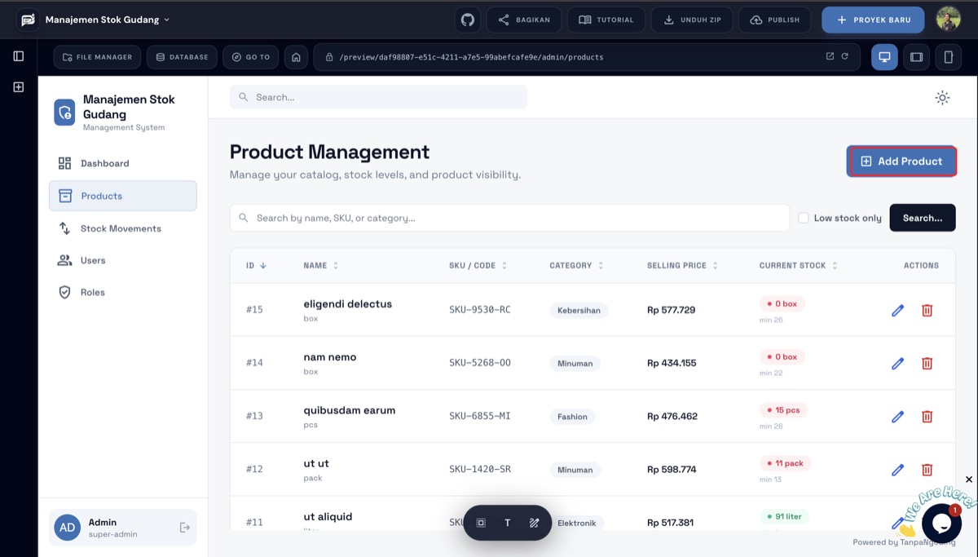Viewport: 978px width, 557px height.
Task: Delete product quibusdam earum
Action: point(927,416)
